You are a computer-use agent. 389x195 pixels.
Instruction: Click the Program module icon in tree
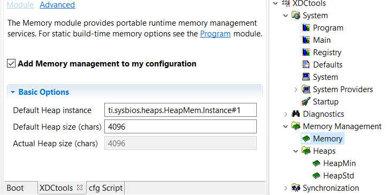(306, 27)
